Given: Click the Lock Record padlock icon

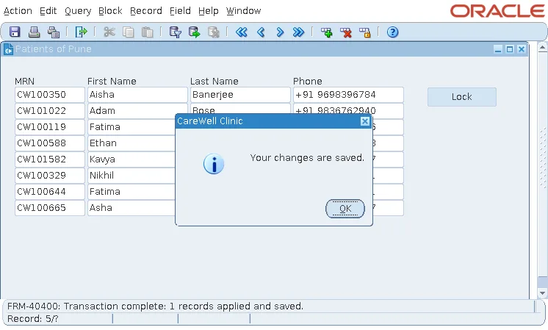Looking at the screenshot, I should pyautogui.click(x=364, y=32).
